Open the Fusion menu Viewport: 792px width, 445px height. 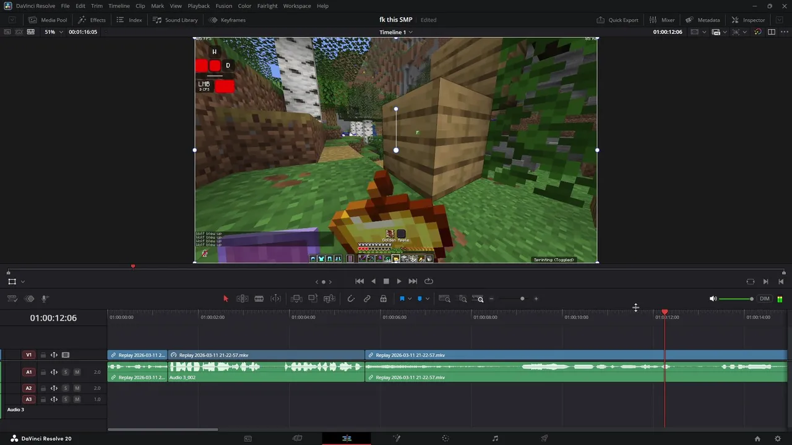click(x=224, y=6)
